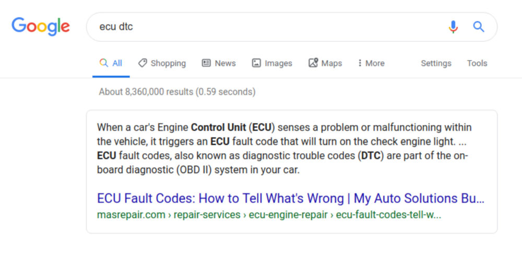The height and width of the screenshot is (258, 522).
Task: Start voice search with the microphone icon
Action: (x=453, y=27)
